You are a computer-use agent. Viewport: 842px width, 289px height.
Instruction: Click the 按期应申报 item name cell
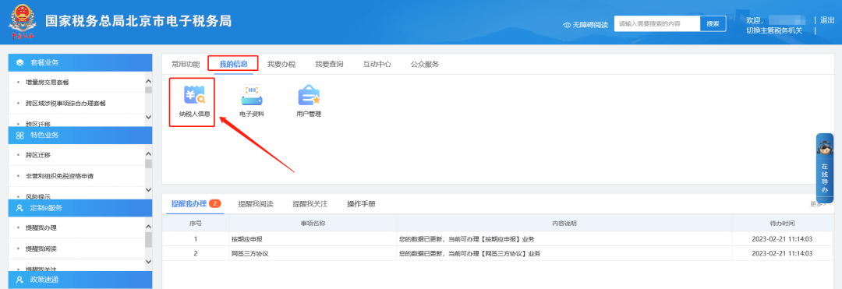(x=313, y=239)
